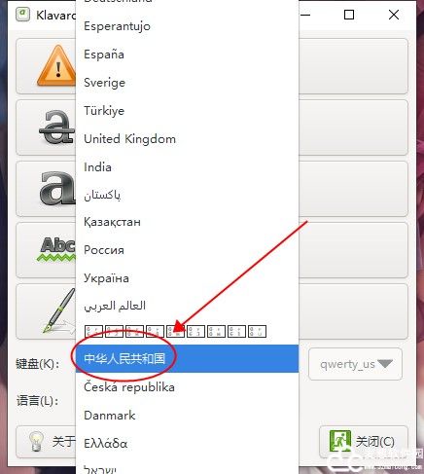
Task: Click the strikethrough letter 'a' icon
Action: (57, 127)
